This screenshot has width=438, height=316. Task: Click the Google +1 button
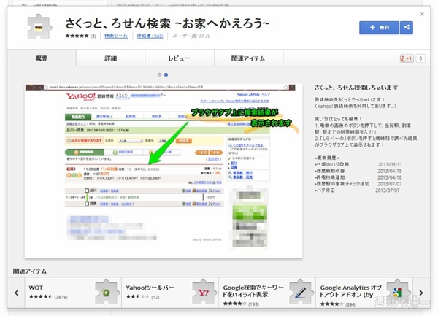(407, 58)
